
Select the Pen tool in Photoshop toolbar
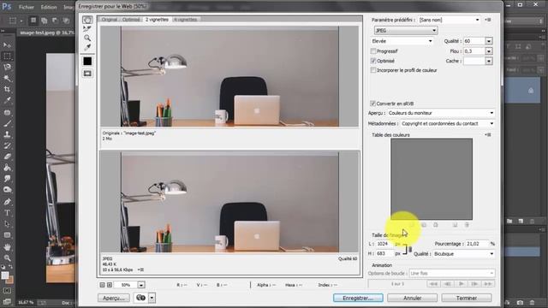8,202
